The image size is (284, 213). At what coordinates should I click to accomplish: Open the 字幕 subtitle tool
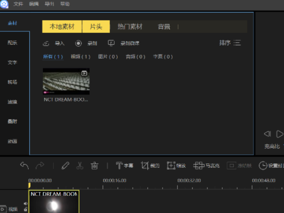tap(124, 165)
